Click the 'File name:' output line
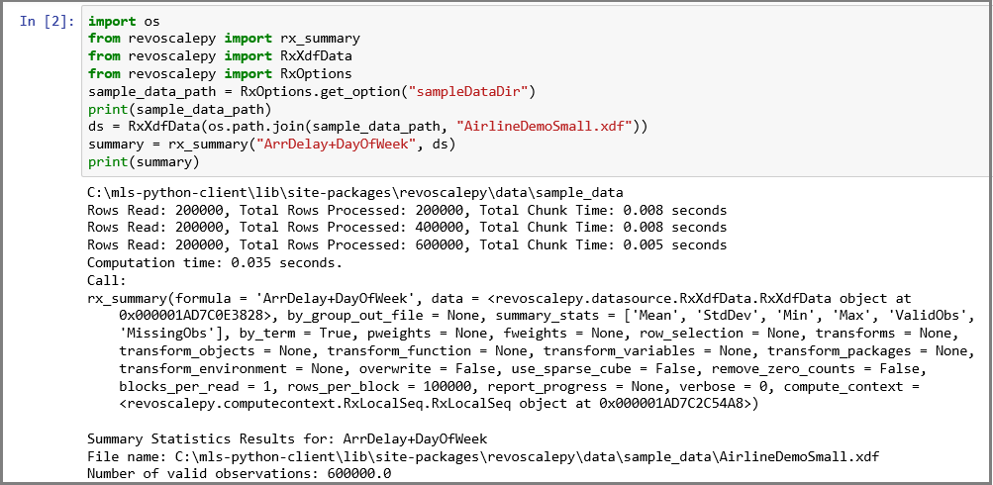 tap(482, 456)
